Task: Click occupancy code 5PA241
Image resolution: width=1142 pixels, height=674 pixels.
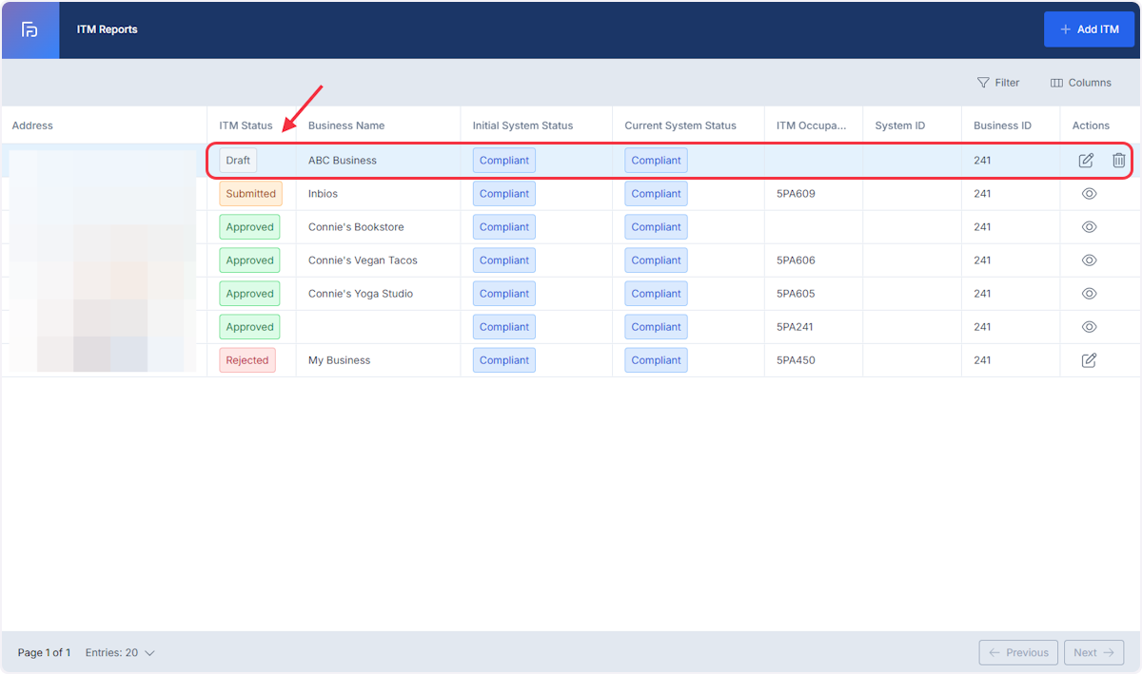Action: click(x=796, y=327)
